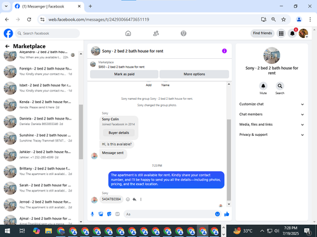Image resolution: width=317 pixels, height=237 pixels.
Task: Open the Facebook apps grid menu
Action: coord(281,33)
